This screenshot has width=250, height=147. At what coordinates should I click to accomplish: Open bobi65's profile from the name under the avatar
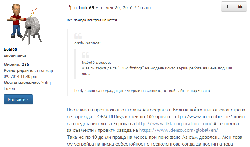10,49
